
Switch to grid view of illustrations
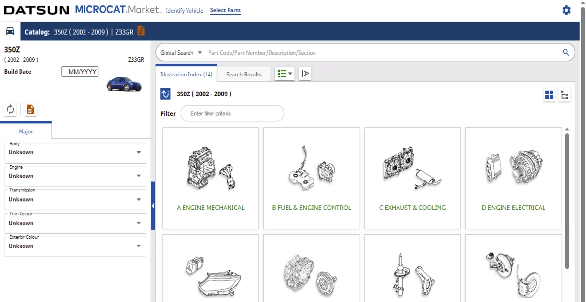click(x=549, y=95)
